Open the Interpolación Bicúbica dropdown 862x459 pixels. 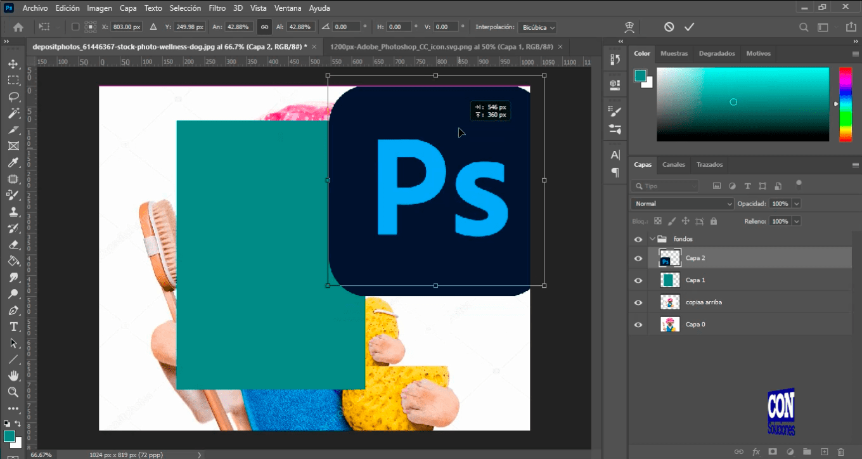point(537,27)
